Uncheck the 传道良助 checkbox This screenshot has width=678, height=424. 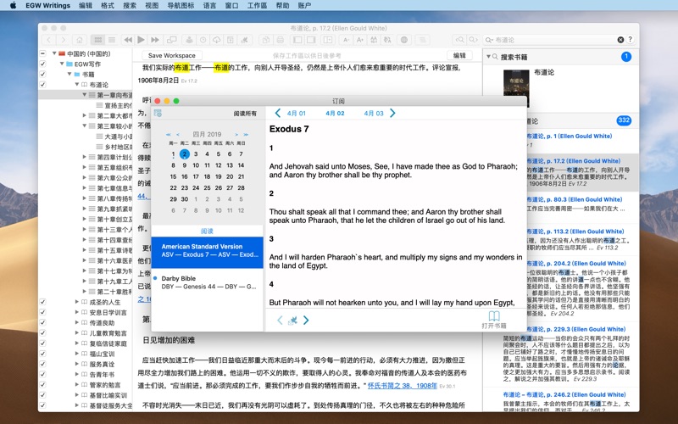click(42, 323)
